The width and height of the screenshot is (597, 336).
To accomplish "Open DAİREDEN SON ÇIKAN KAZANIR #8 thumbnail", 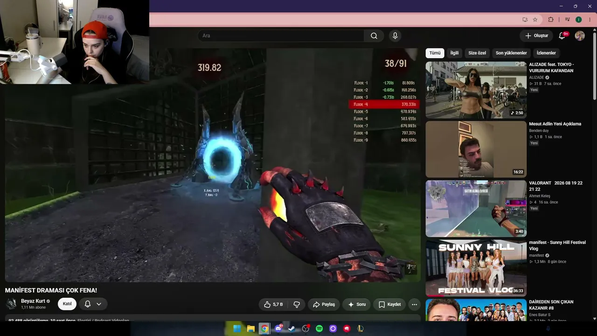I will tap(476, 310).
